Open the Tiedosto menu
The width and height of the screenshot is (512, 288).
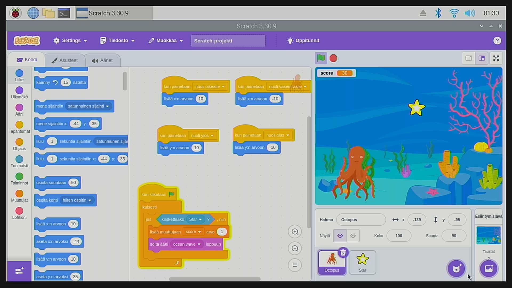click(x=117, y=41)
